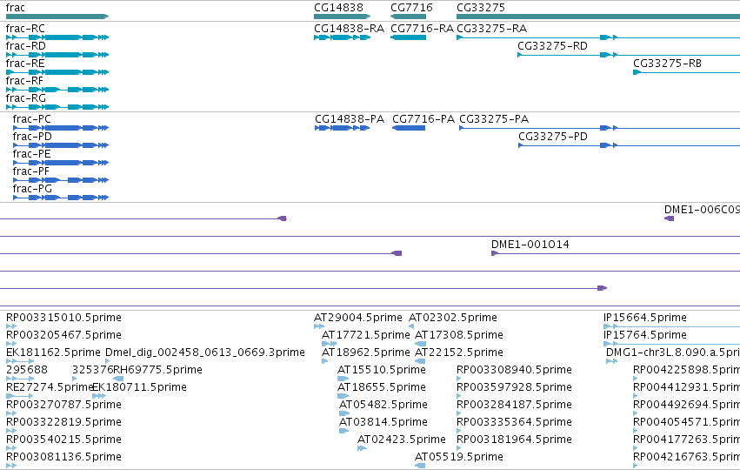The width and height of the screenshot is (740, 470).
Task: Click protein frac-PE
Action: [61, 163]
